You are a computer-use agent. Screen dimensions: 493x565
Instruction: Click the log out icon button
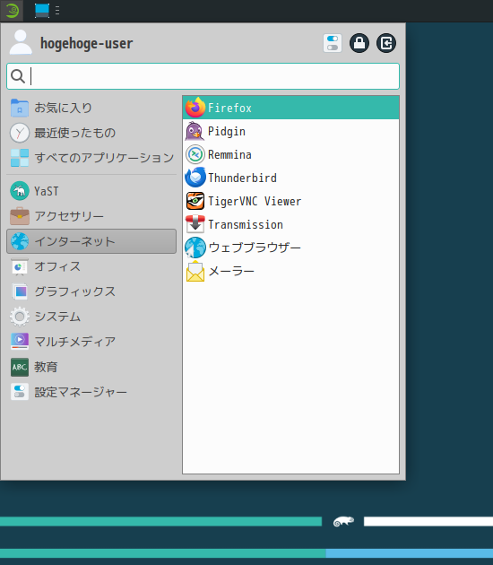(386, 43)
